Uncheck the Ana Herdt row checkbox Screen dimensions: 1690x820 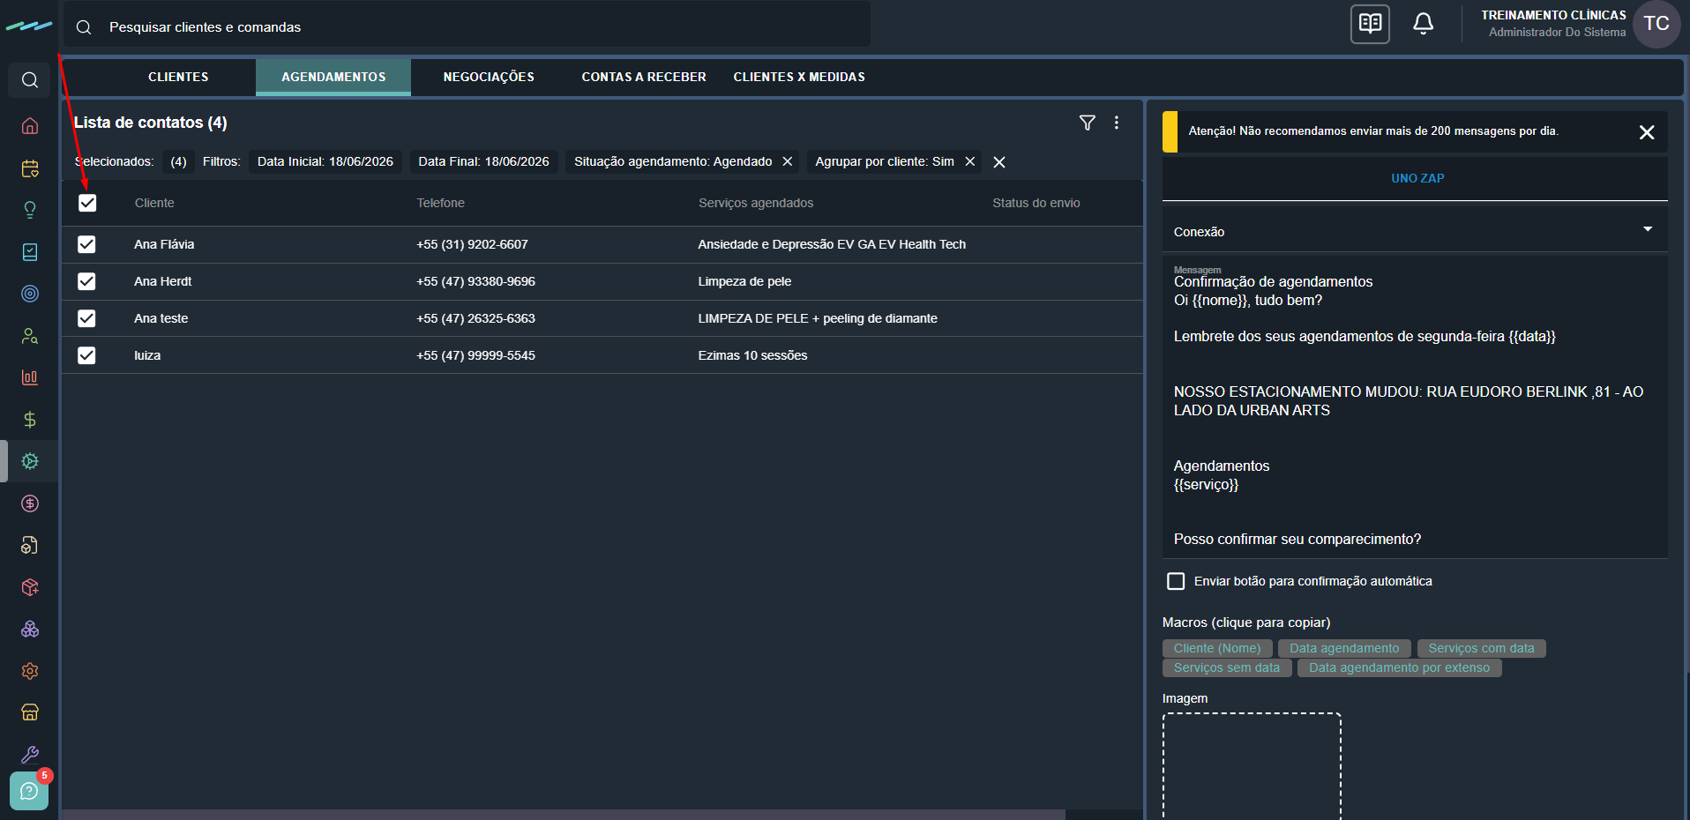click(x=86, y=281)
